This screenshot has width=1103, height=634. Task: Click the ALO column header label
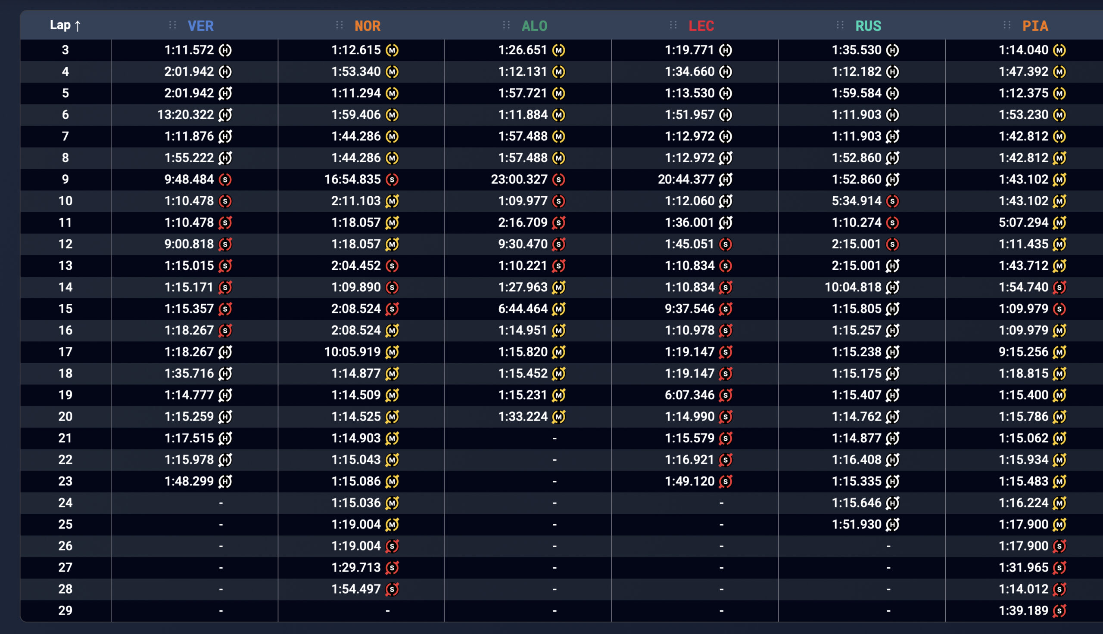(x=534, y=26)
